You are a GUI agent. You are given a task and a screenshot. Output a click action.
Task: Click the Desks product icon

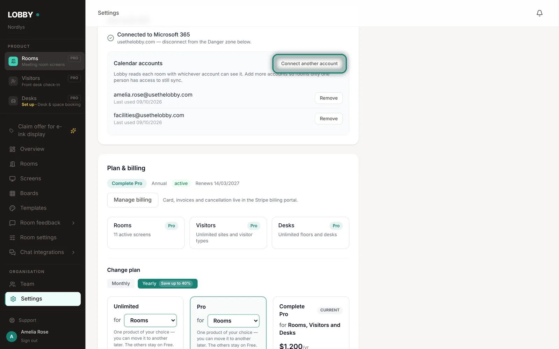click(x=13, y=101)
